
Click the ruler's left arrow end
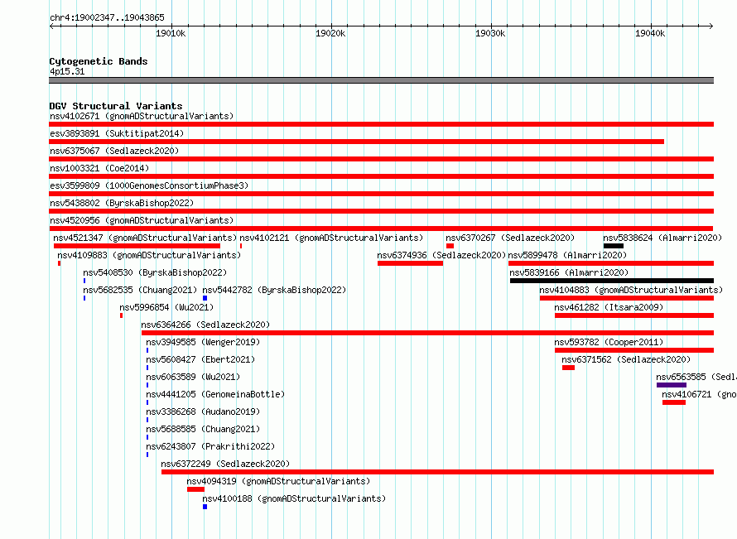(52, 26)
